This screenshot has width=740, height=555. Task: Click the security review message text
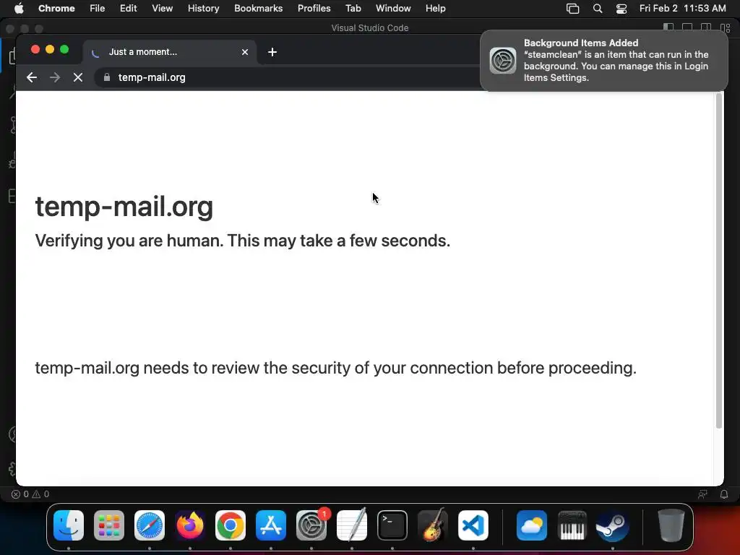click(x=335, y=368)
